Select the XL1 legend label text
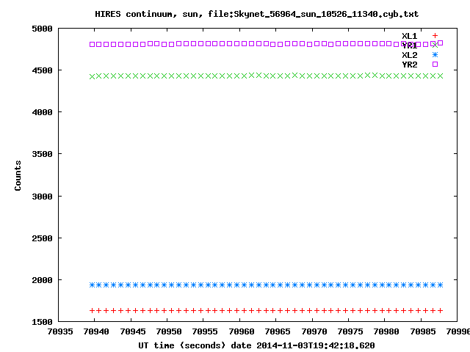470x352 pixels. [x=410, y=36]
